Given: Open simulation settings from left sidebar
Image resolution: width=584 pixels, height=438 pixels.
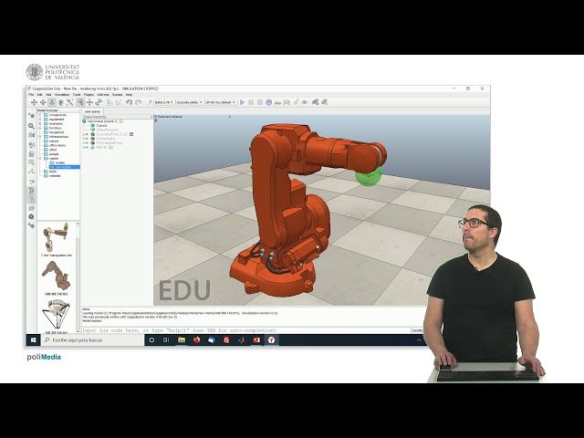Looking at the screenshot, I should pos(31,116).
